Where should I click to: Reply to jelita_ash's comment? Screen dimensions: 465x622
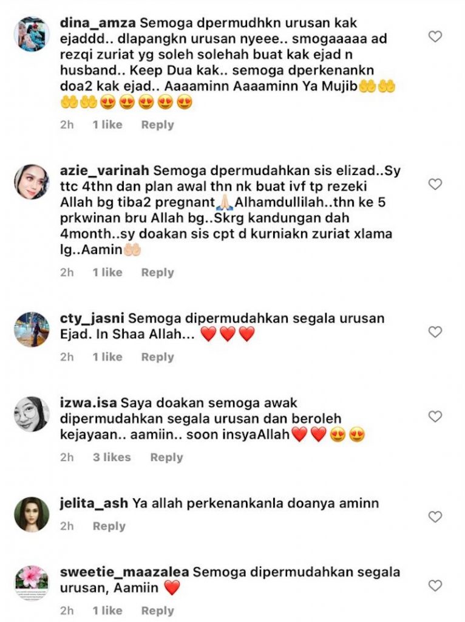click(109, 526)
